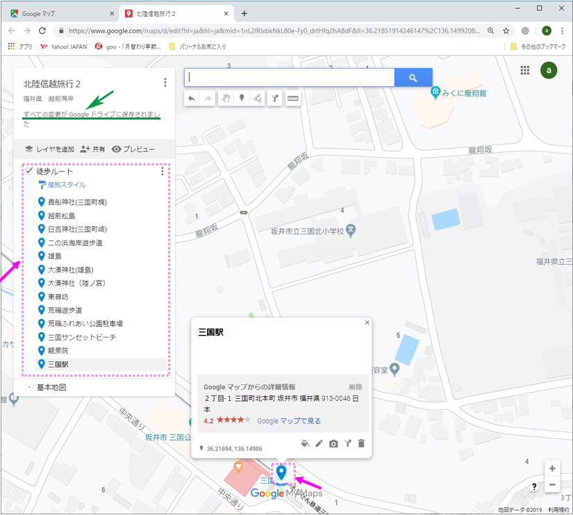Viewport: 573px width, 515px height.
Task: Click the 坂井市立三国北小学校 school marker
Action: click(x=351, y=231)
